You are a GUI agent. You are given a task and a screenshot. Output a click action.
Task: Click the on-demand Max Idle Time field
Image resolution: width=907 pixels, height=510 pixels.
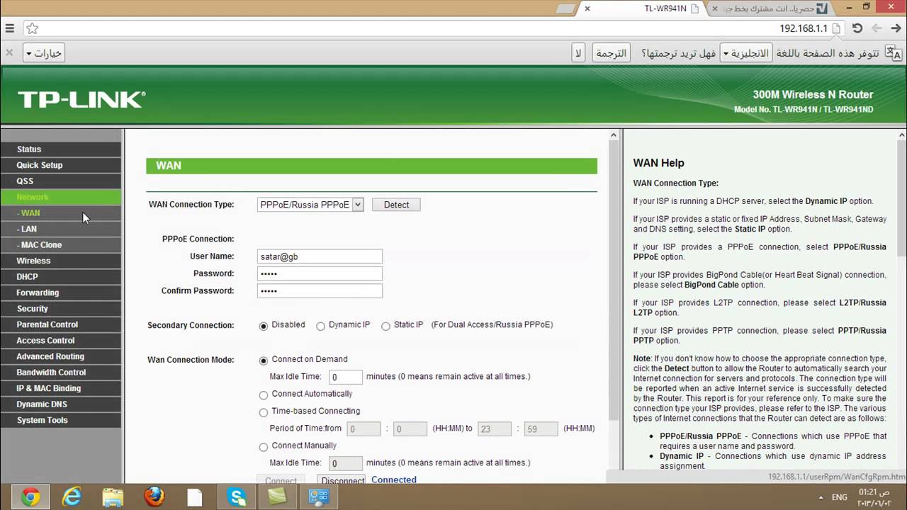click(x=346, y=378)
